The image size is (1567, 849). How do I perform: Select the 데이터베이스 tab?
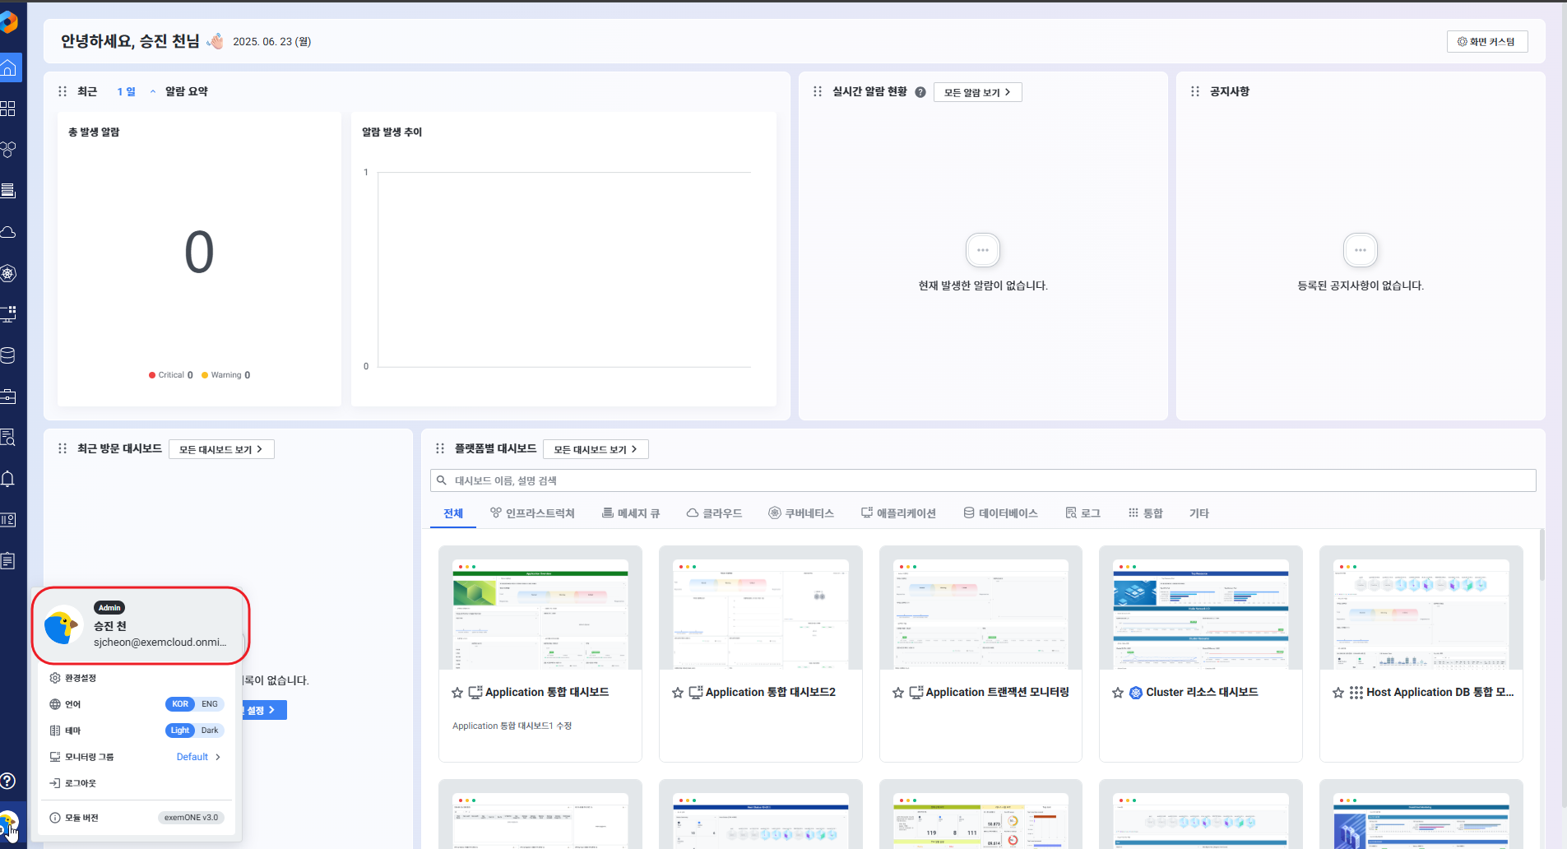[1000, 513]
